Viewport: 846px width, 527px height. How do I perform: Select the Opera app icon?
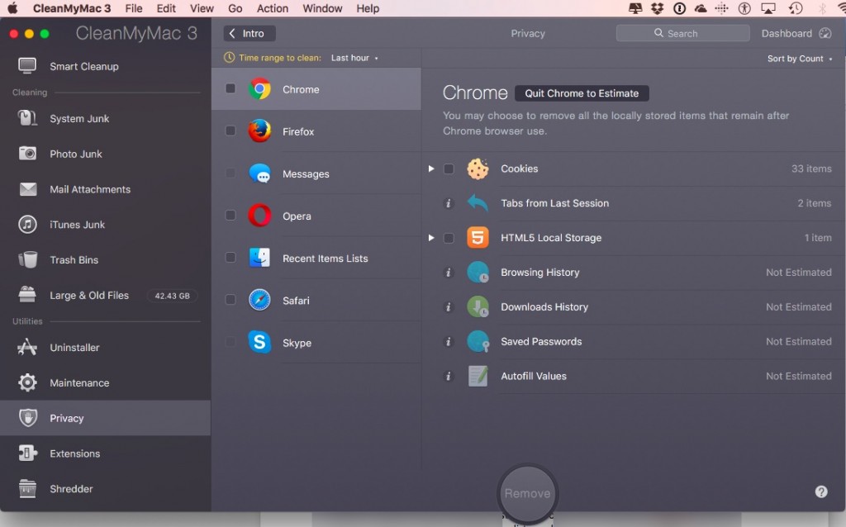tap(259, 216)
